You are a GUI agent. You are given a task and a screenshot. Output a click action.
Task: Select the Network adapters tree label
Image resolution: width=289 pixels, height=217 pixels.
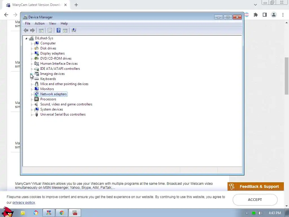pyautogui.click(x=53, y=94)
